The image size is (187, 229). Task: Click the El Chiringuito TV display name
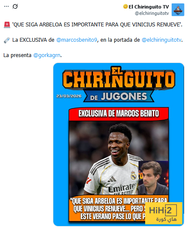coord(149,7)
